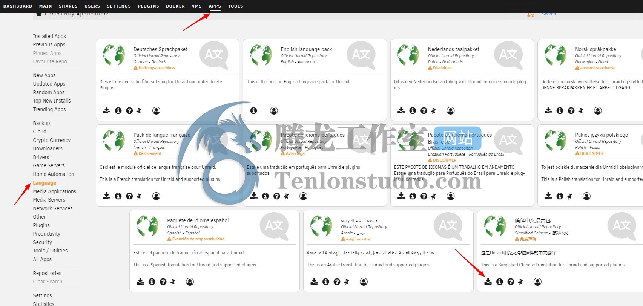
Task: Open support for Pacote português Brasileiro
Action: 424,196
